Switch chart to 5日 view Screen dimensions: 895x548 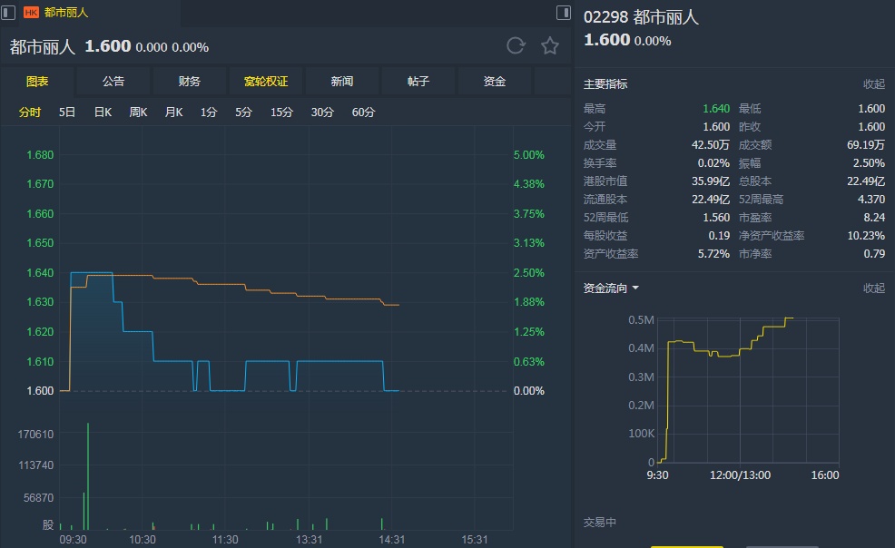pos(67,113)
